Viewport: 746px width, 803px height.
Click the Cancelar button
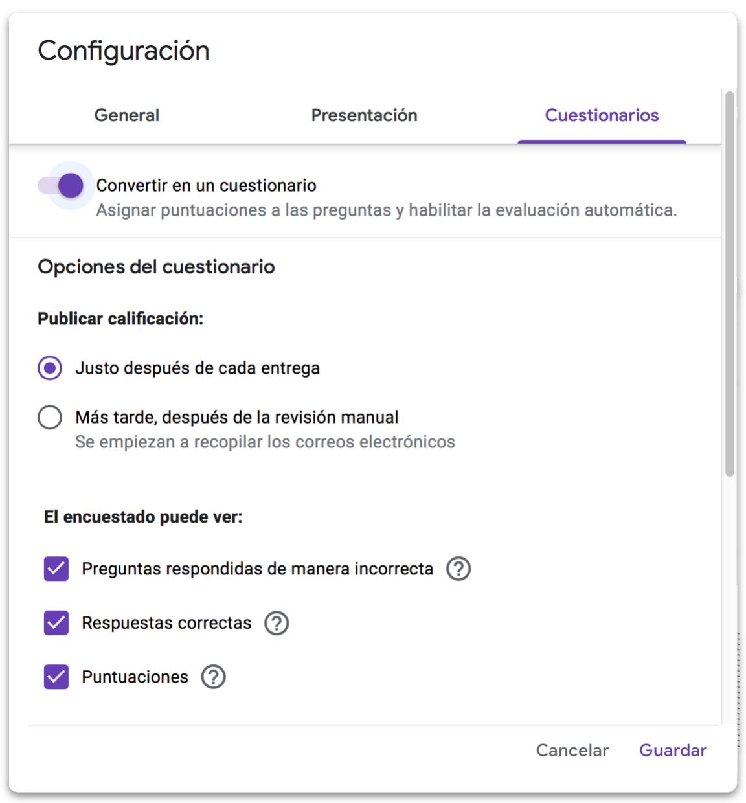point(572,750)
